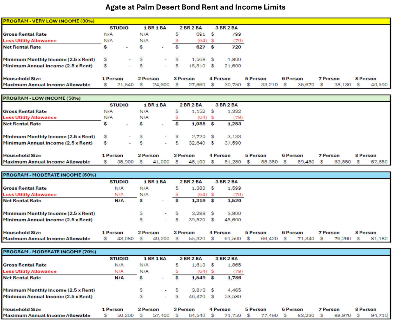Click the 799 gross rent in the 30% program
This screenshot has width=403, height=323.
(236, 34)
